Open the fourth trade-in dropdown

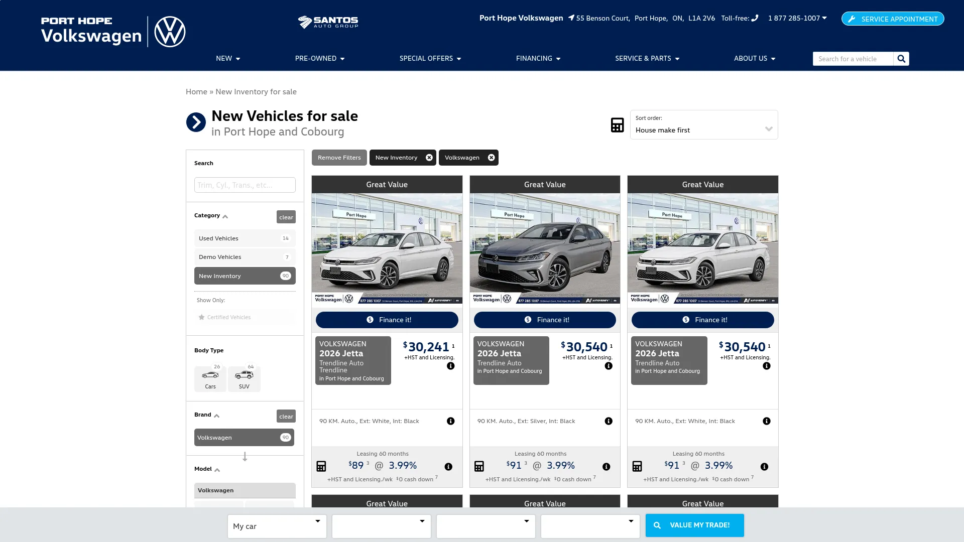coord(590,526)
